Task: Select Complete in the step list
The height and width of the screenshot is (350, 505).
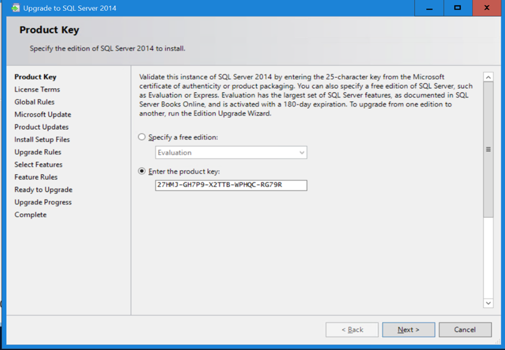Action: coord(30,214)
